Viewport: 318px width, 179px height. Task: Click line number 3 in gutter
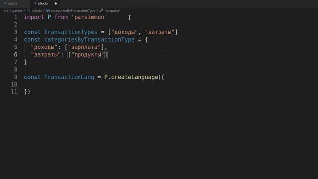pyautogui.click(x=16, y=32)
